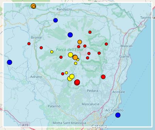Image resolution: width=155 pixels, height=130 pixels.
Task: Click the Taormina label at map edge
Action: click(148, 18)
